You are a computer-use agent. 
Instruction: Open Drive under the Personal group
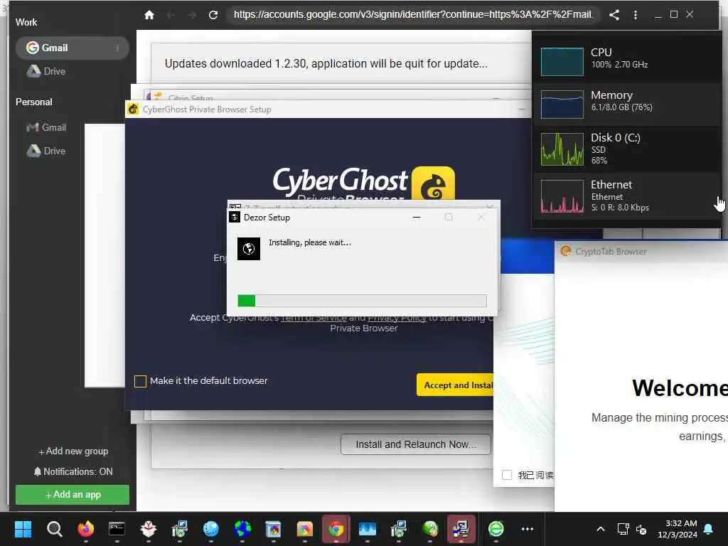[46, 151]
